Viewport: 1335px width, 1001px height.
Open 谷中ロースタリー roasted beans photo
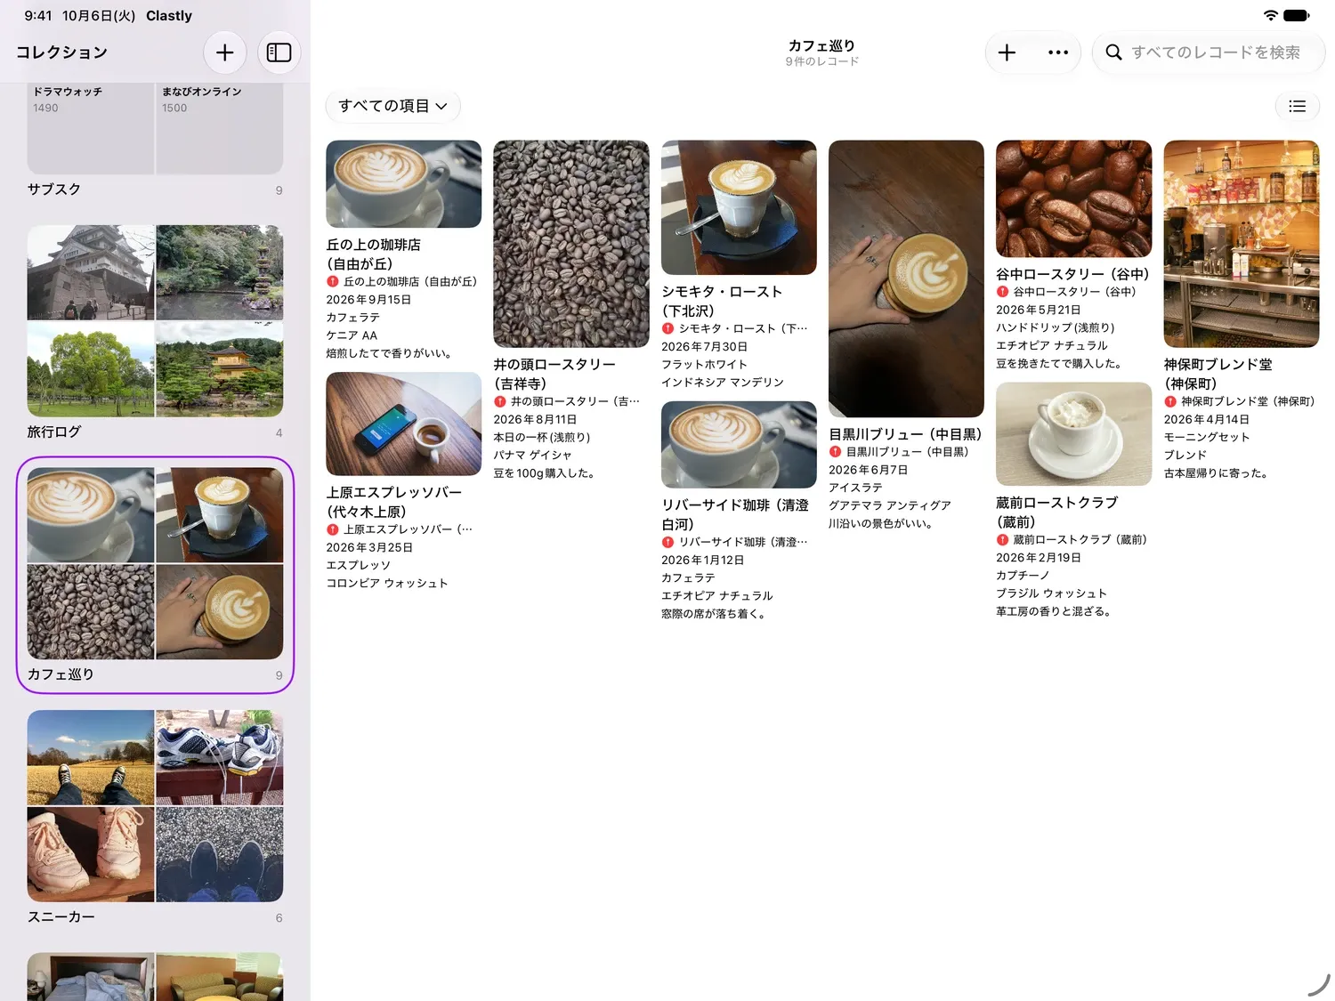coord(1074,198)
